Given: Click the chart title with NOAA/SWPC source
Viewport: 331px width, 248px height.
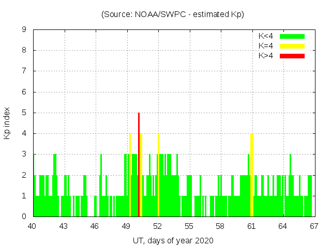Looking at the screenshot, I should pos(173,14).
